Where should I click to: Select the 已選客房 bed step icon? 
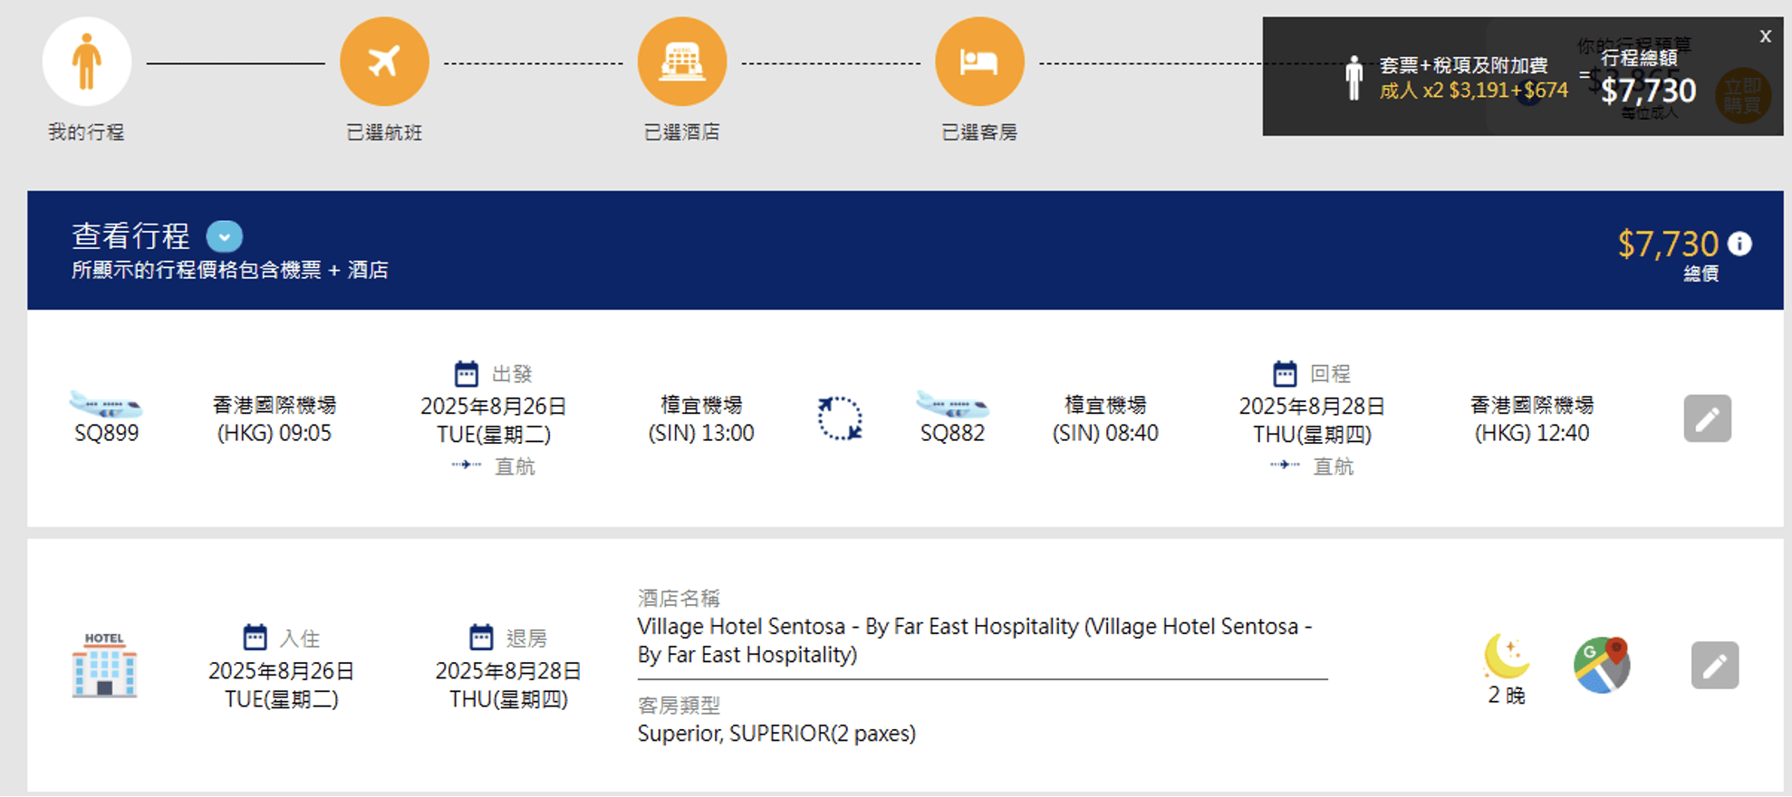[979, 62]
